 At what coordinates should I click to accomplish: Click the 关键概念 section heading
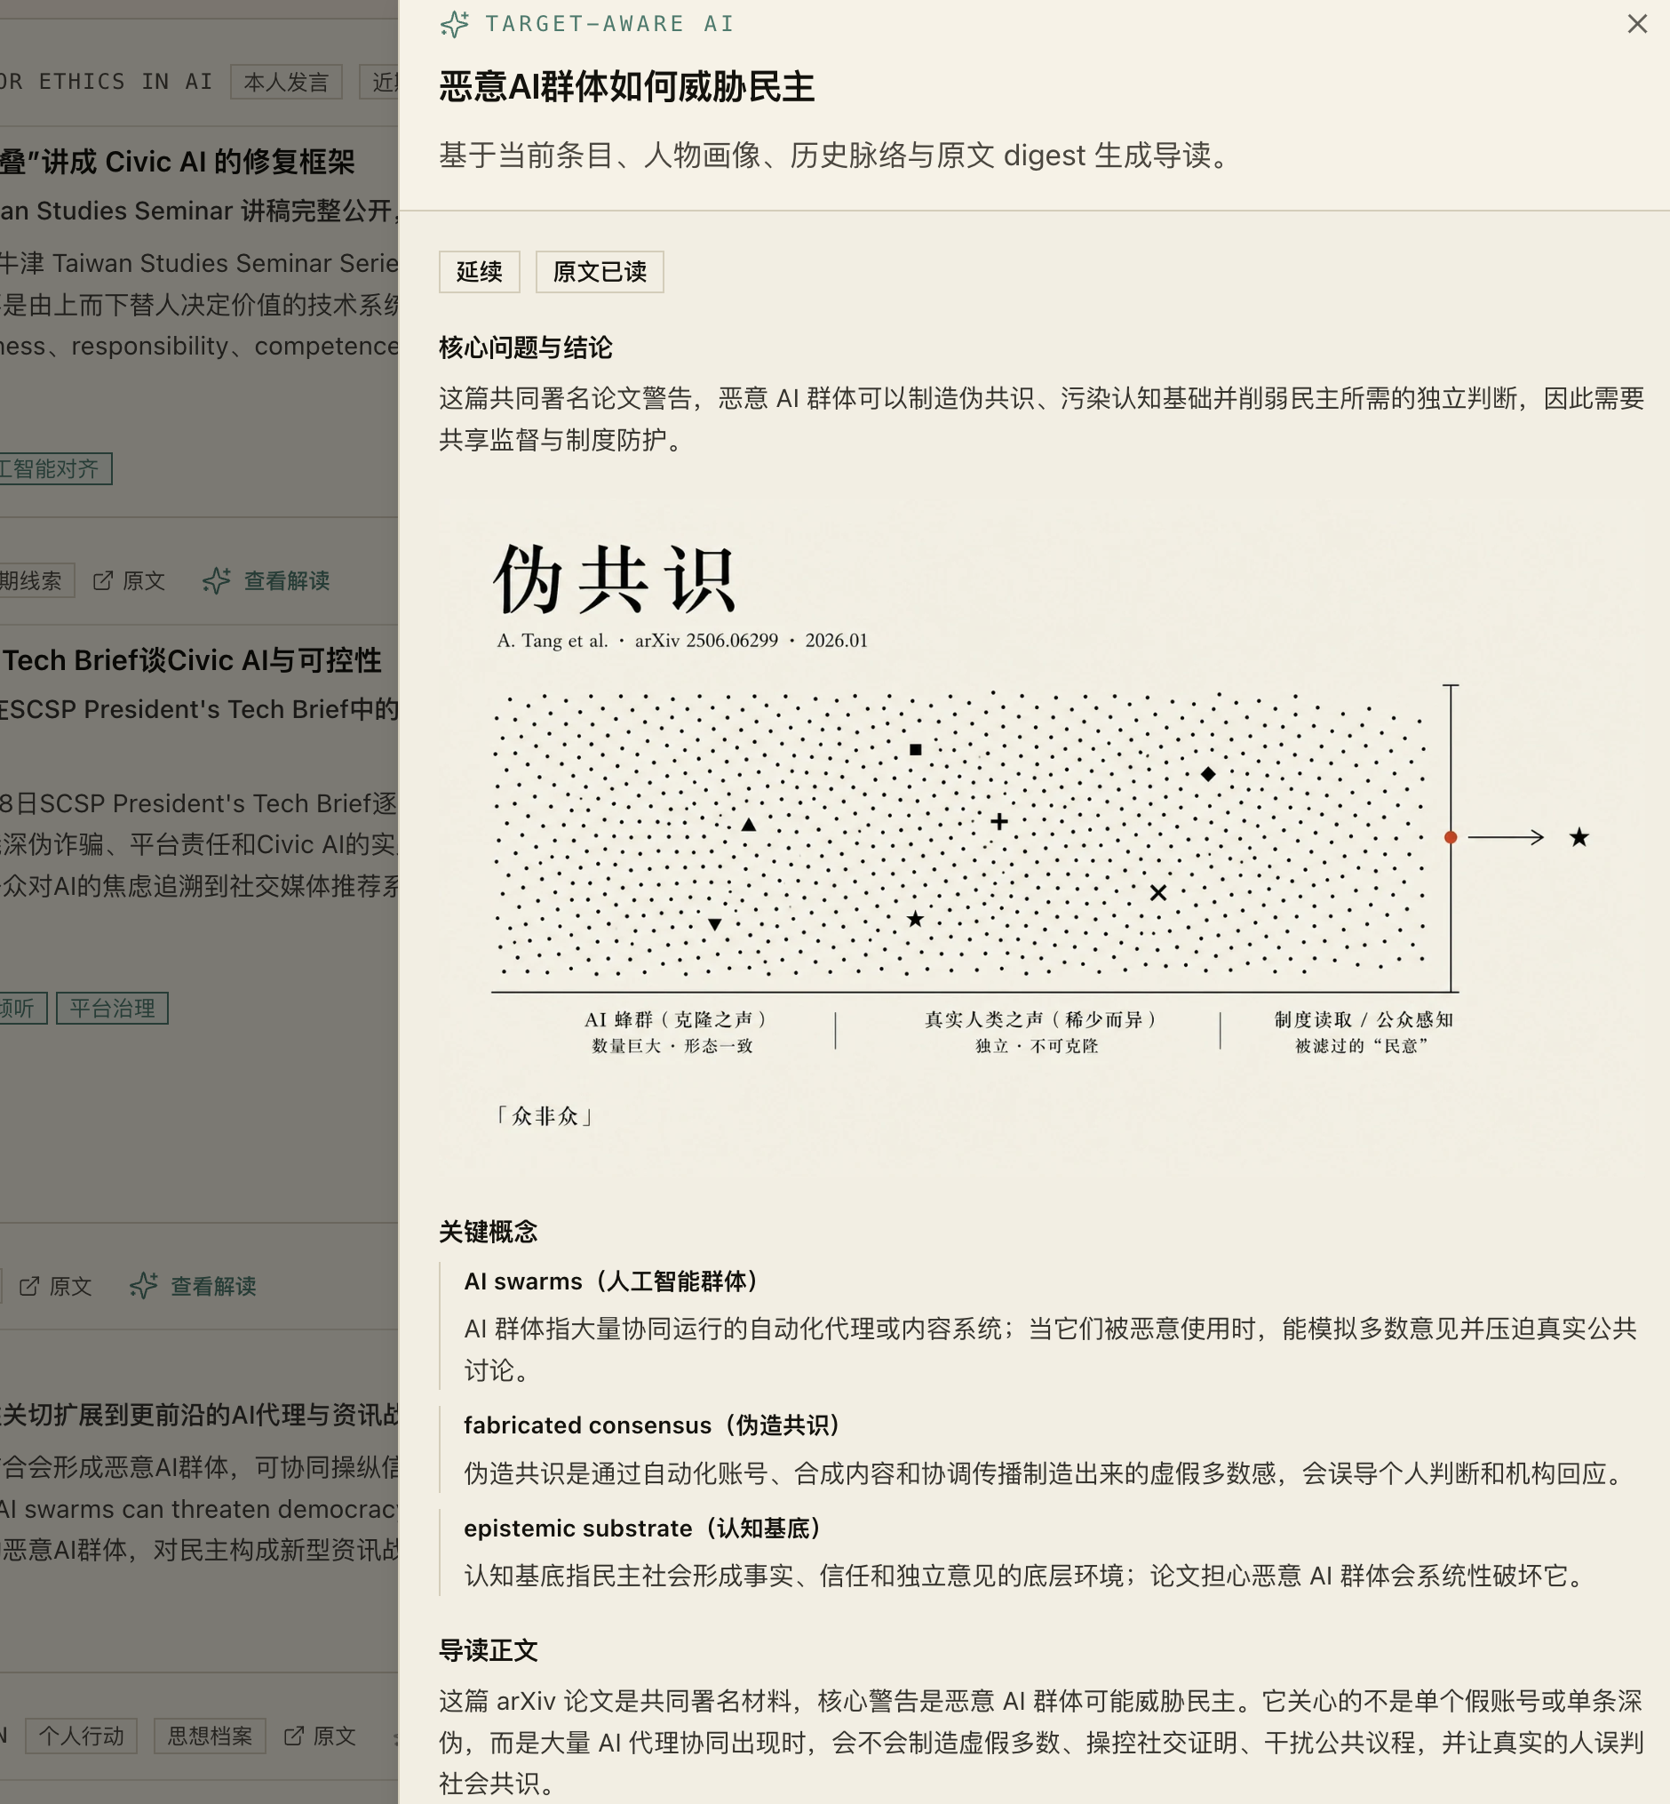point(489,1232)
